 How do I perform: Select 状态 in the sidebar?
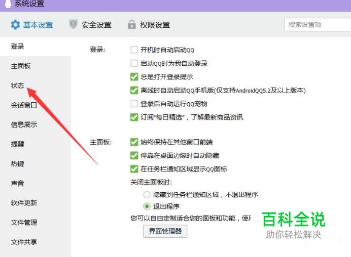point(17,85)
